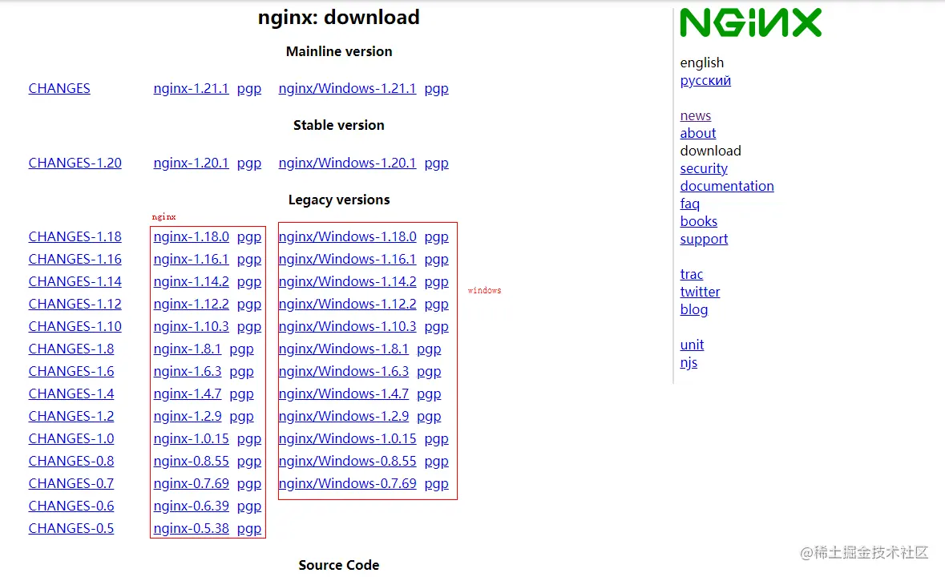Open pgp signature for nginx-1.20.1
Image resolution: width=945 pixels, height=577 pixels.
249,163
